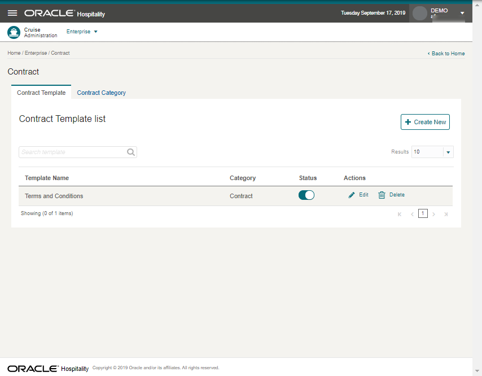This screenshot has width=482, height=376.
Task: Click Home in the breadcrumb
Action: [14, 53]
